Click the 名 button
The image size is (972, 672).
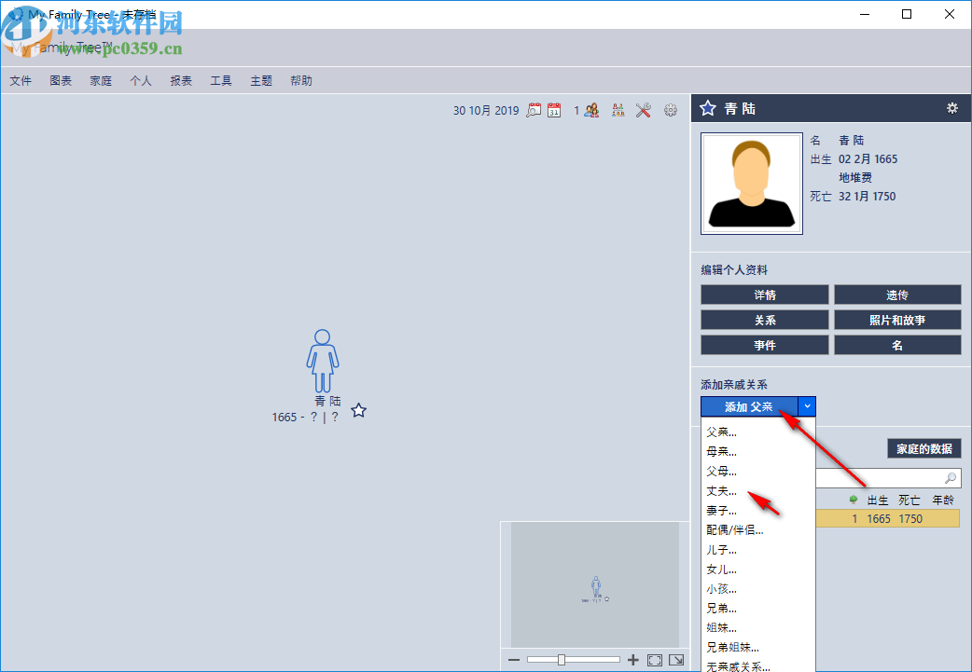(x=897, y=345)
